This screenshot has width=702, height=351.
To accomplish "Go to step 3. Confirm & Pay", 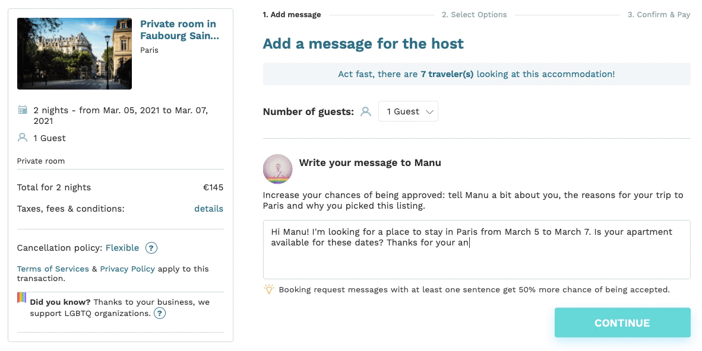I will (x=659, y=15).
